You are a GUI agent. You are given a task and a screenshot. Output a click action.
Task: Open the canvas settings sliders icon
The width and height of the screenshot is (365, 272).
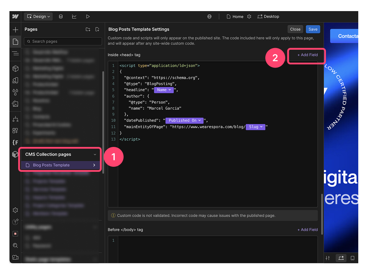coord(328,258)
